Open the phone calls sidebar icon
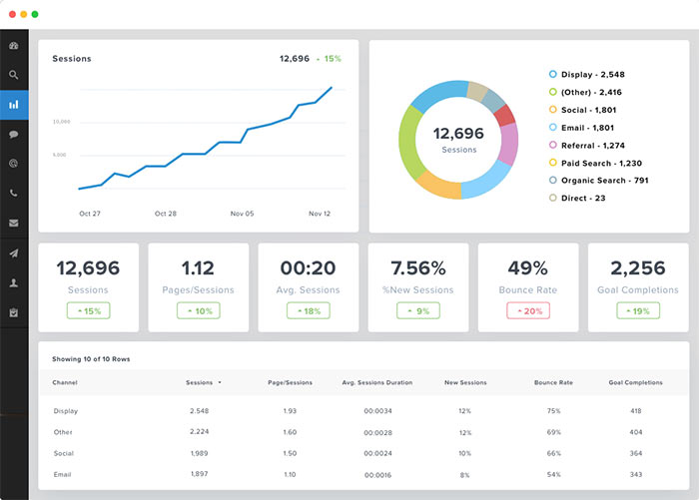Screen dimensions: 699x500 [x=14, y=193]
